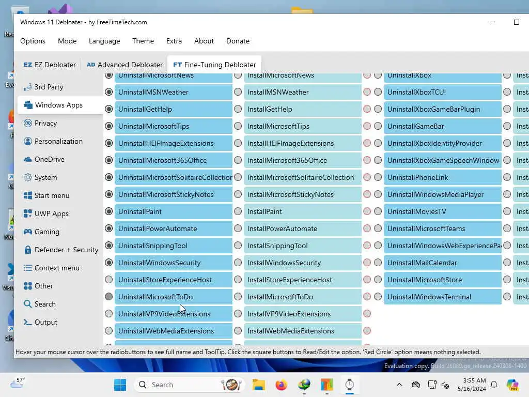Click the Defender + Security lock icon

pos(28,250)
